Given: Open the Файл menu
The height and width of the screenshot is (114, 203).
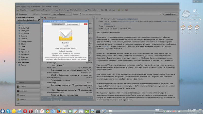Looking at the screenshot, I should point(18,7).
